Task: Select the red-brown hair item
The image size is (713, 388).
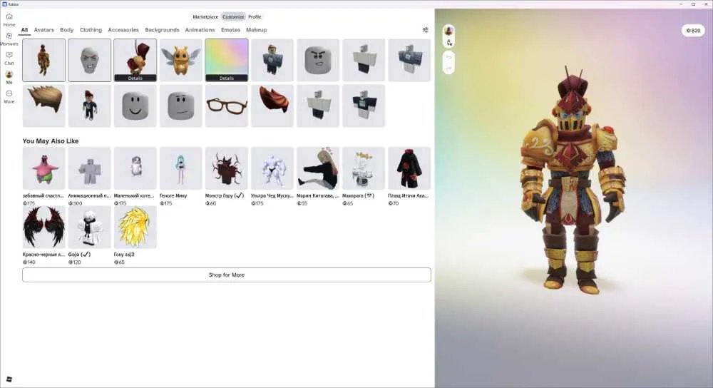Action: 272,106
